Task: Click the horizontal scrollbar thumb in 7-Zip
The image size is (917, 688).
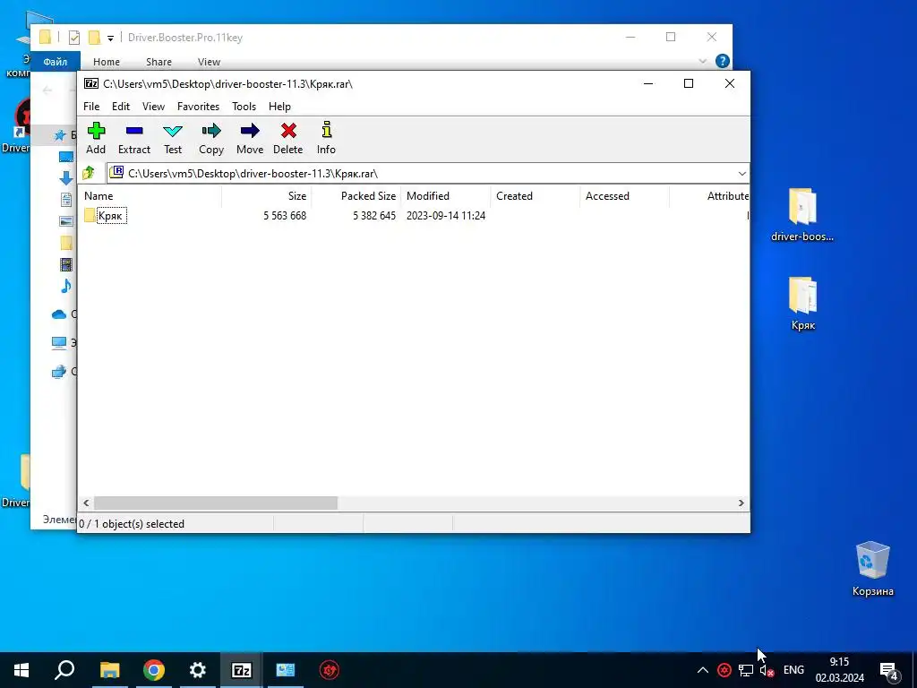Action: click(x=216, y=503)
